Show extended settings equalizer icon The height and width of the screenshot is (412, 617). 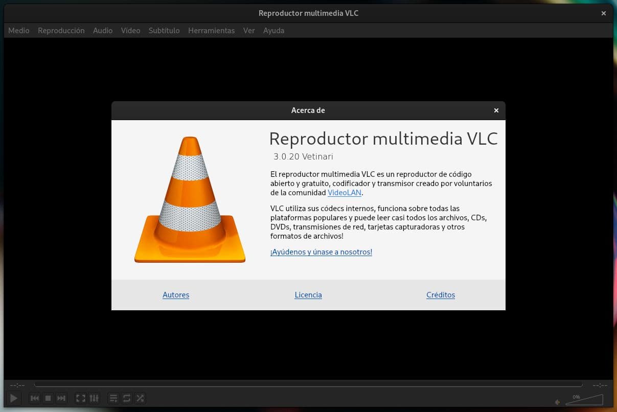(94, 398)
